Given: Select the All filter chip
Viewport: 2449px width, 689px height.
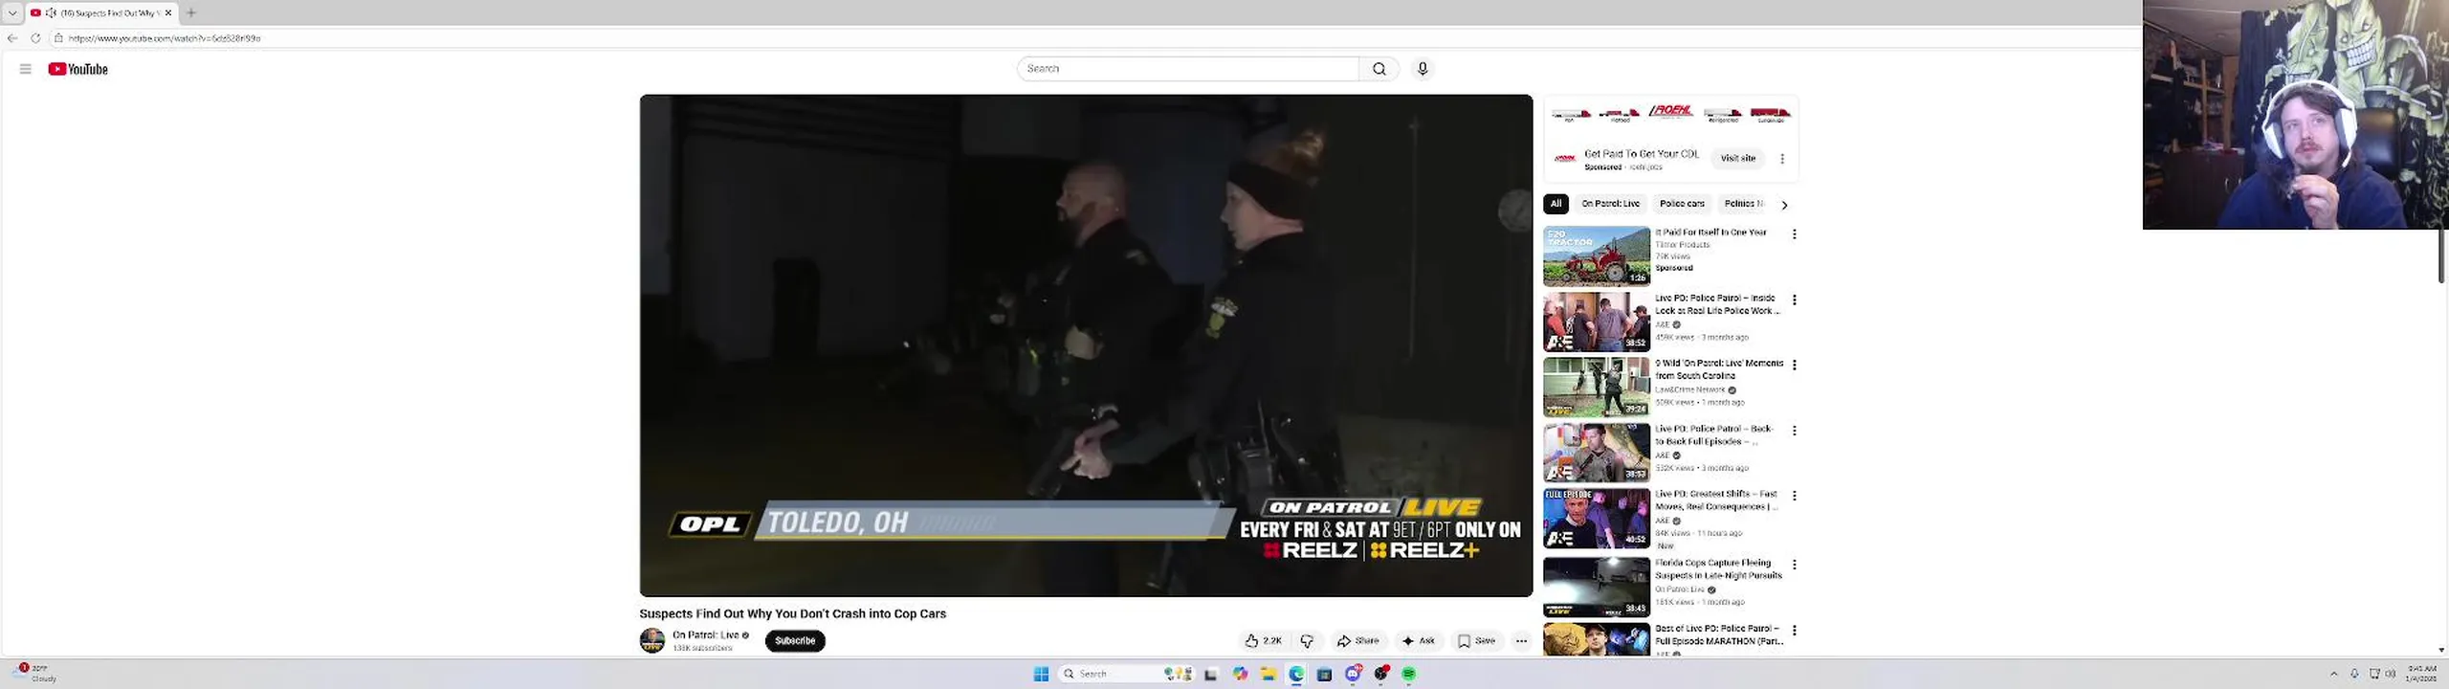Looking at the screenshot, I should pyautogui.click(x=1556, y=204).
